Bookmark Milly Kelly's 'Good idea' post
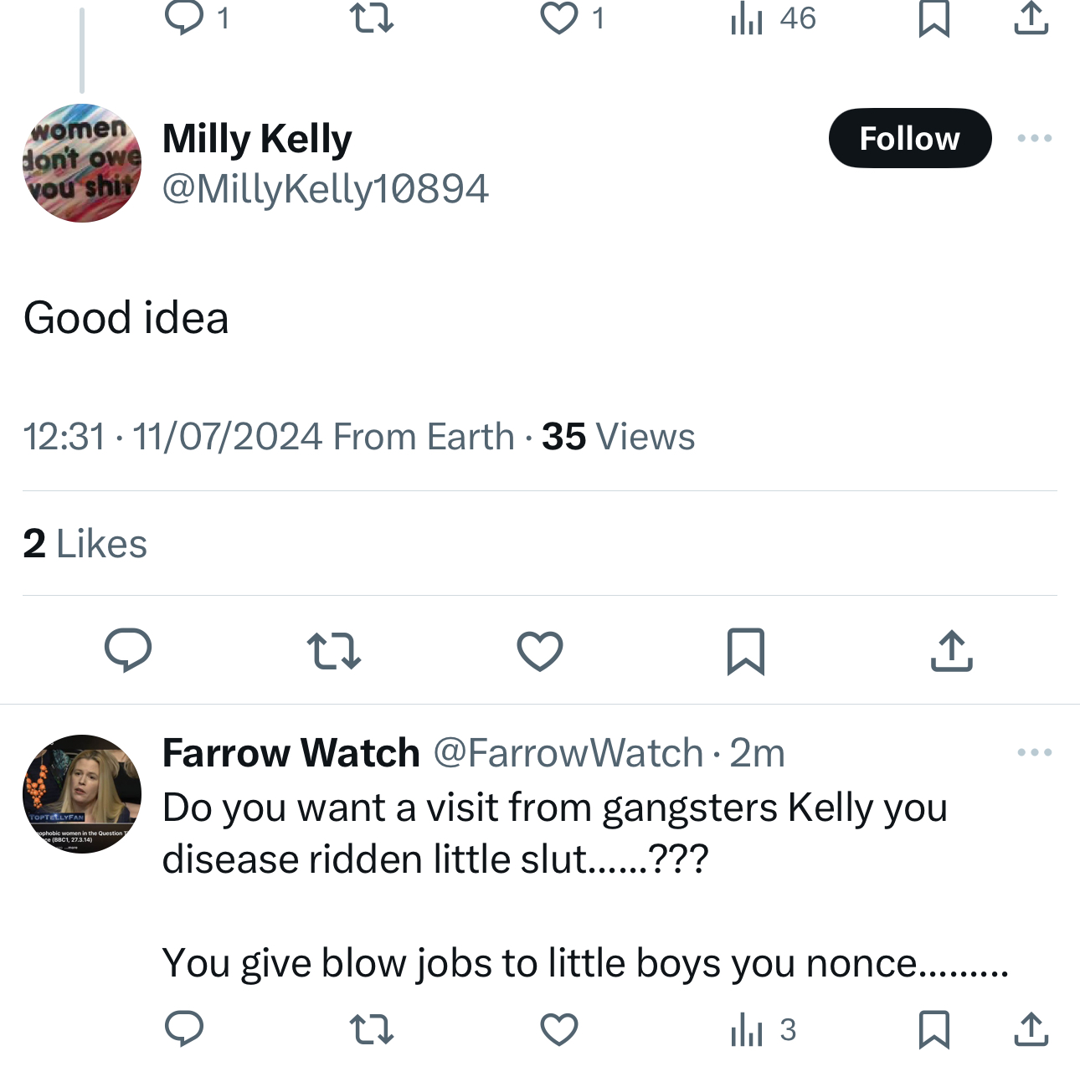The image size is (1080, 1087). (746, 650)
